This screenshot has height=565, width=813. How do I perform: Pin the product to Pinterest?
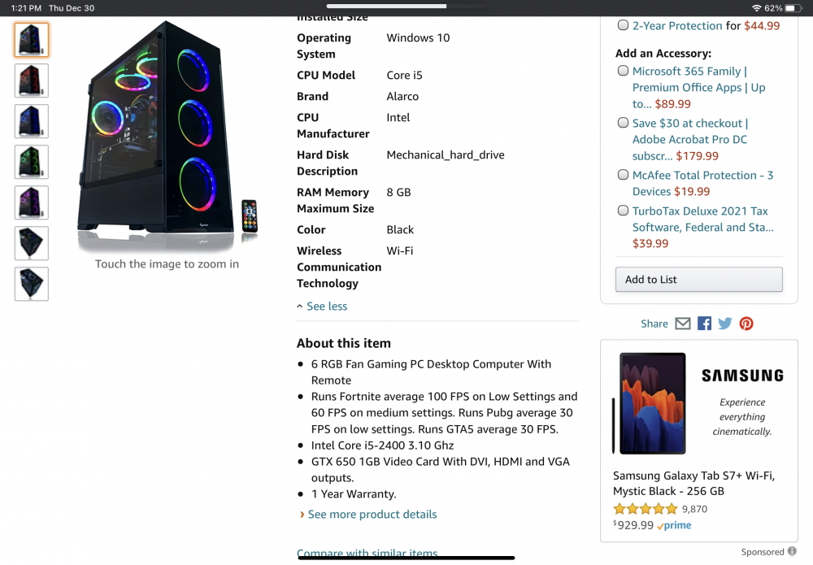pos(746,323)
